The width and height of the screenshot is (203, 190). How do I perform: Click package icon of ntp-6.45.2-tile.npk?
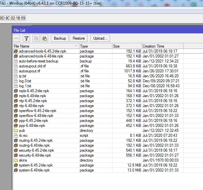pos(16,101)
